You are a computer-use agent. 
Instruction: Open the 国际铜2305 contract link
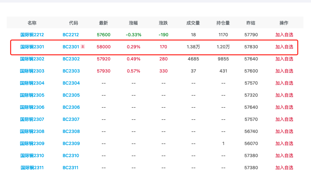click(x=32, y=95)
